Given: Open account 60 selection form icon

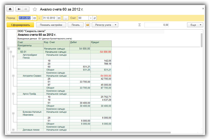Looking at the screenshot, I should [x=95, y=18].
